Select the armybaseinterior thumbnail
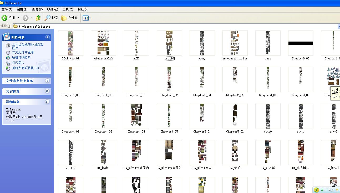Screen dimensions: 340x193 pos(235,43)
